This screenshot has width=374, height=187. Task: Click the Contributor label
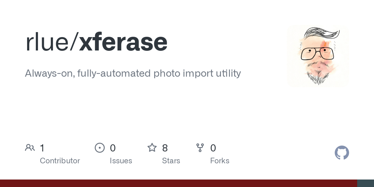60,161
